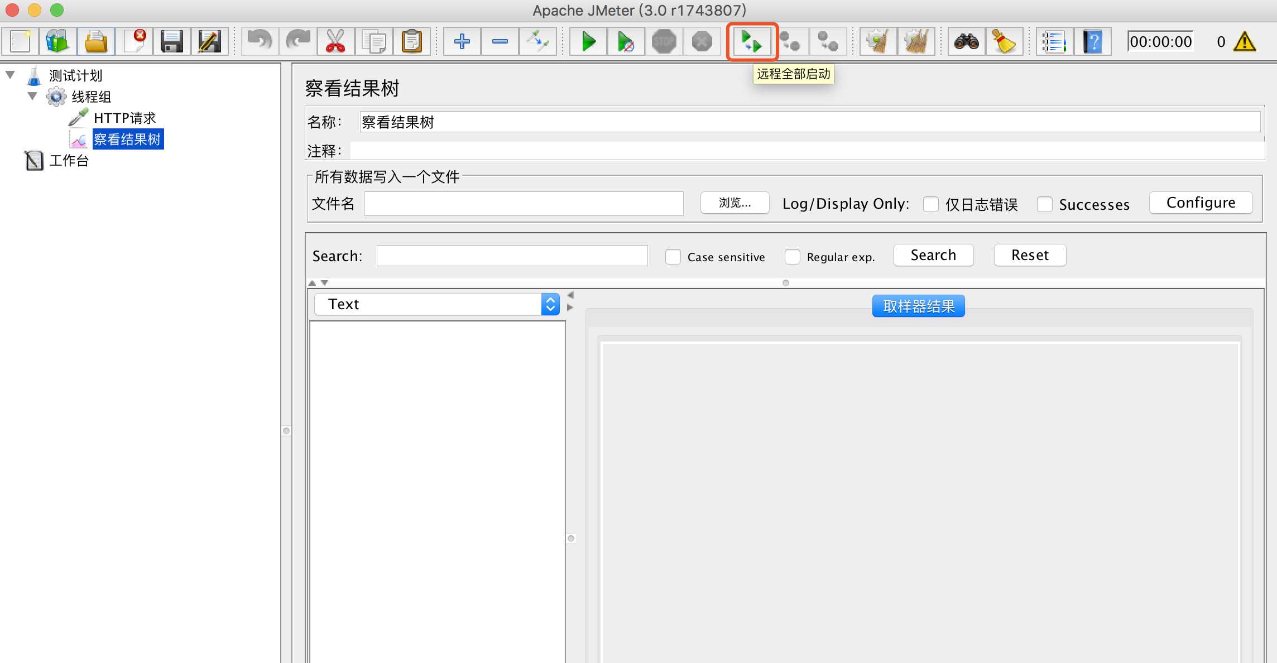Enable the Successes checkbox
Viewport: 1277px width, 663px height.
(x=1044, y=204)
